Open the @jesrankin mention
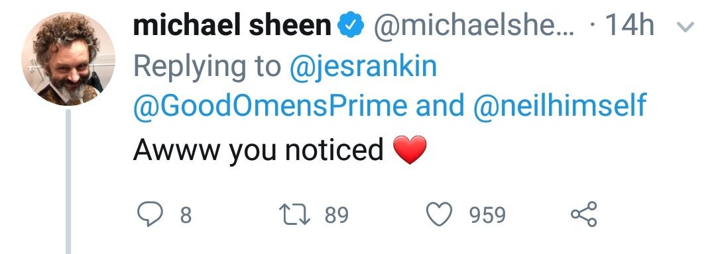Screen dimensions: 716x254 (363, 67)
